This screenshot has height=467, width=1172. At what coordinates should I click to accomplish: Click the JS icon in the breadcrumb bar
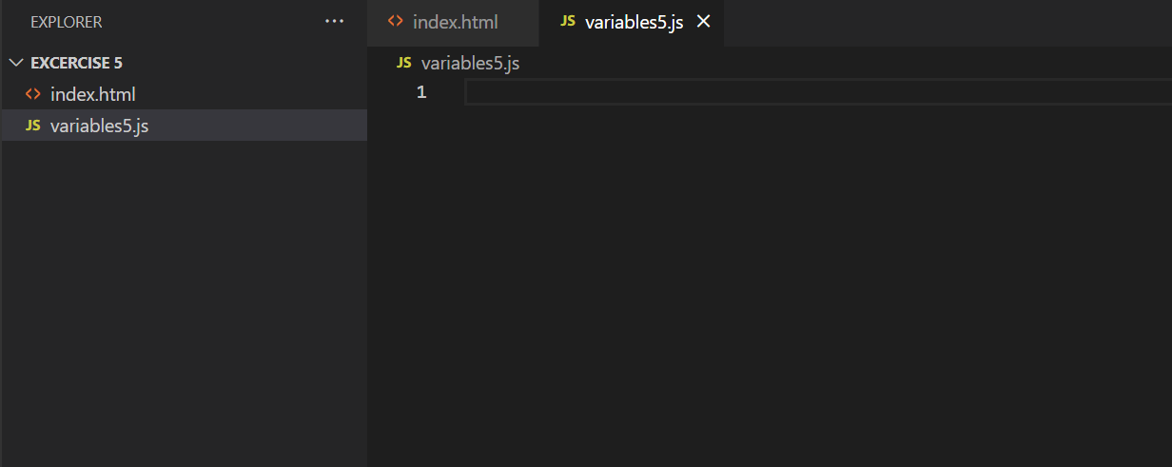click(x=403, y=63)
